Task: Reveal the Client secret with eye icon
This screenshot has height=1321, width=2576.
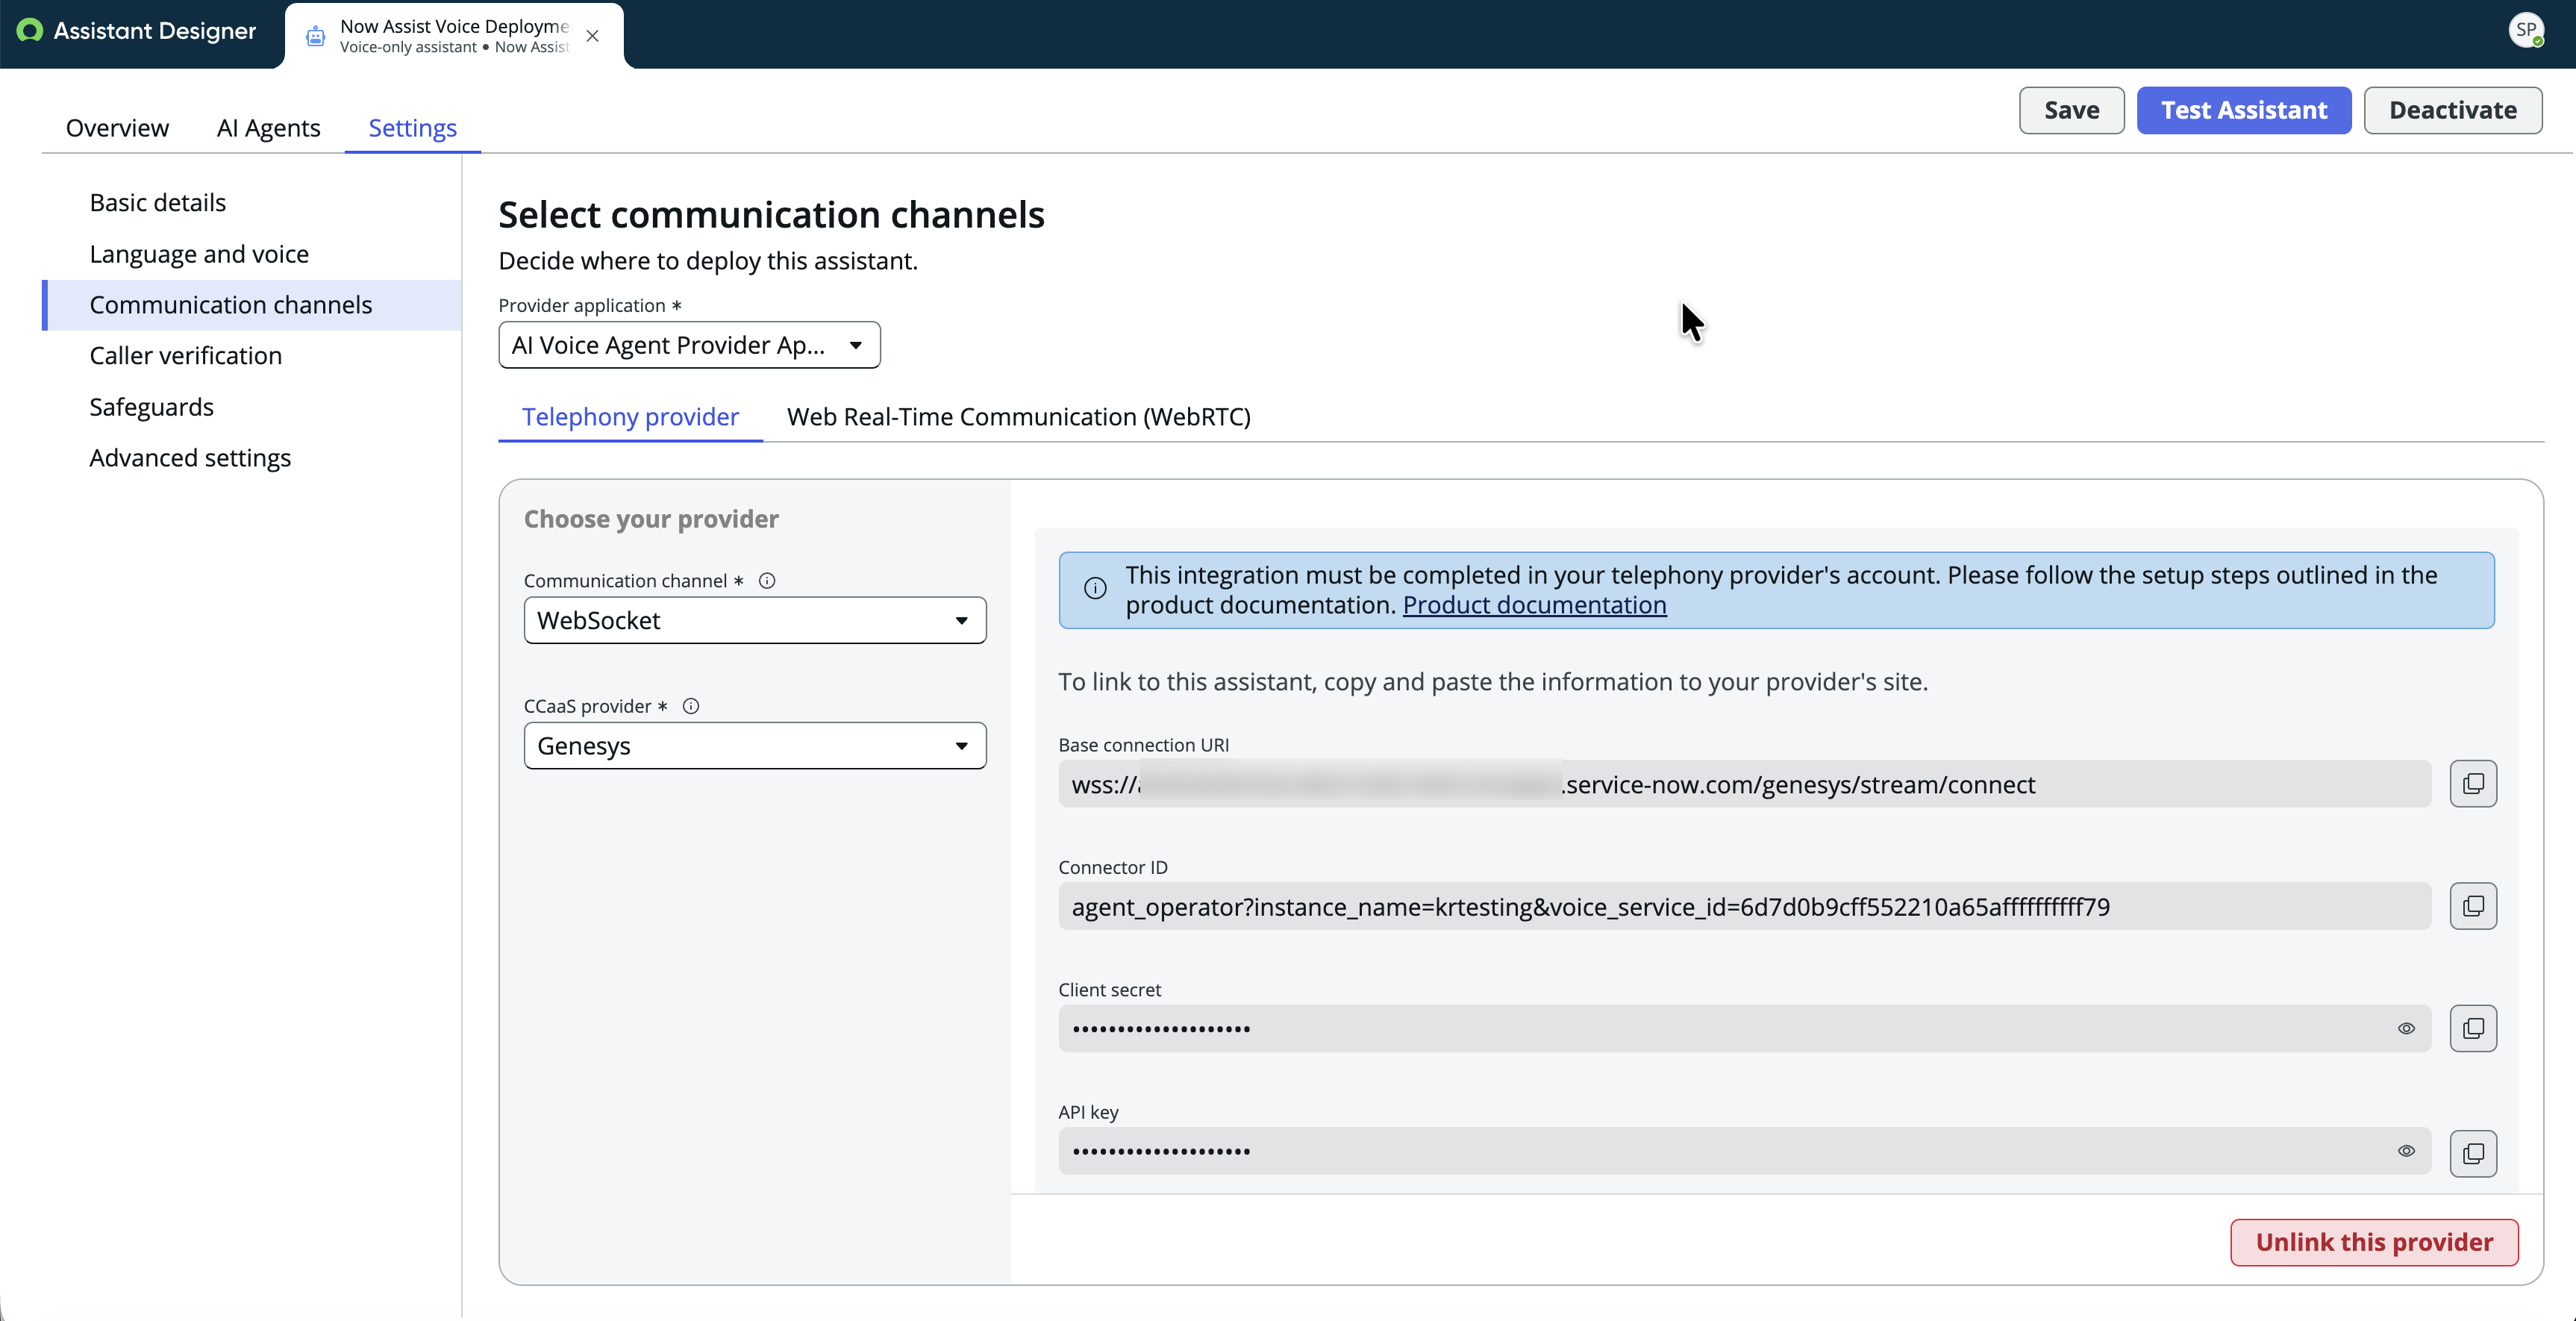Action: point(2406,1028)
